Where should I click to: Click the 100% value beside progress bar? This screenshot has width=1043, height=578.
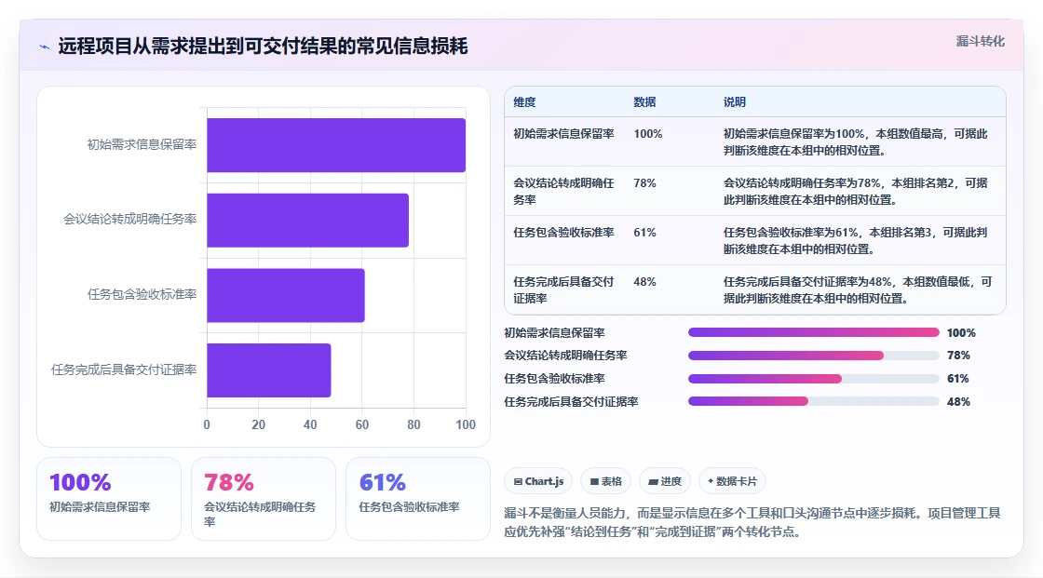click(961, 332)
